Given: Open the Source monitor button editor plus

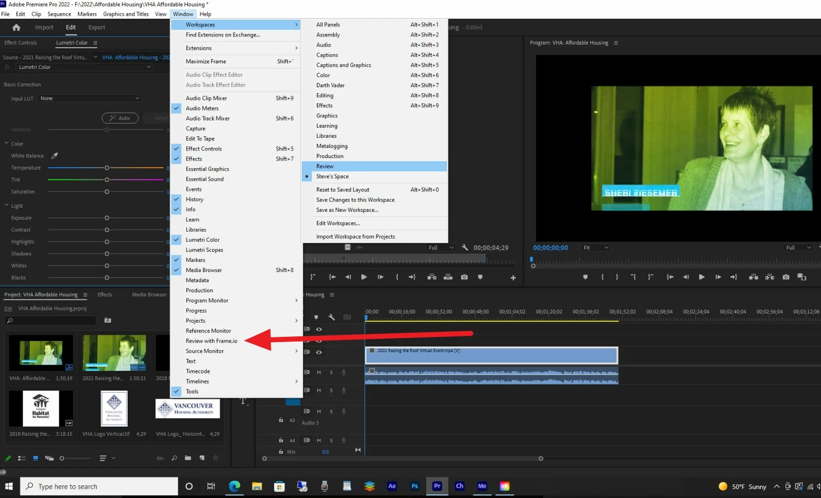Looking at the screenshot, I should [513, 278].
